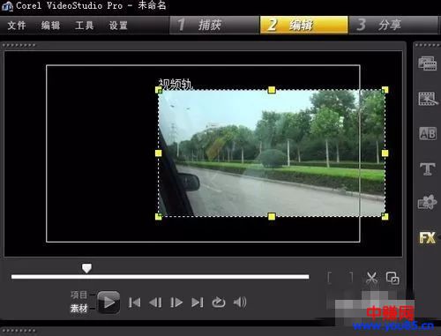Open the 设置 menu

click(118, 26)
